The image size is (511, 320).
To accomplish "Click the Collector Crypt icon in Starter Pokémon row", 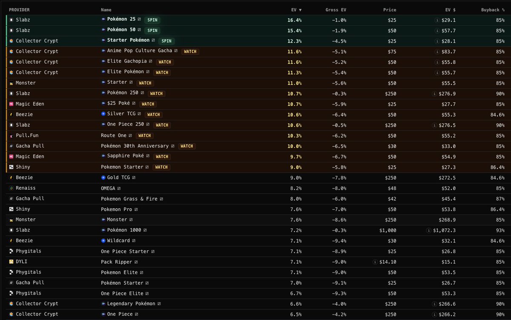I will pos(11,41).
